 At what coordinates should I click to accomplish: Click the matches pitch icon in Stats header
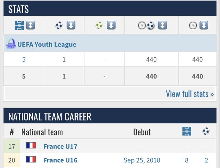click(x=19, y=25)
